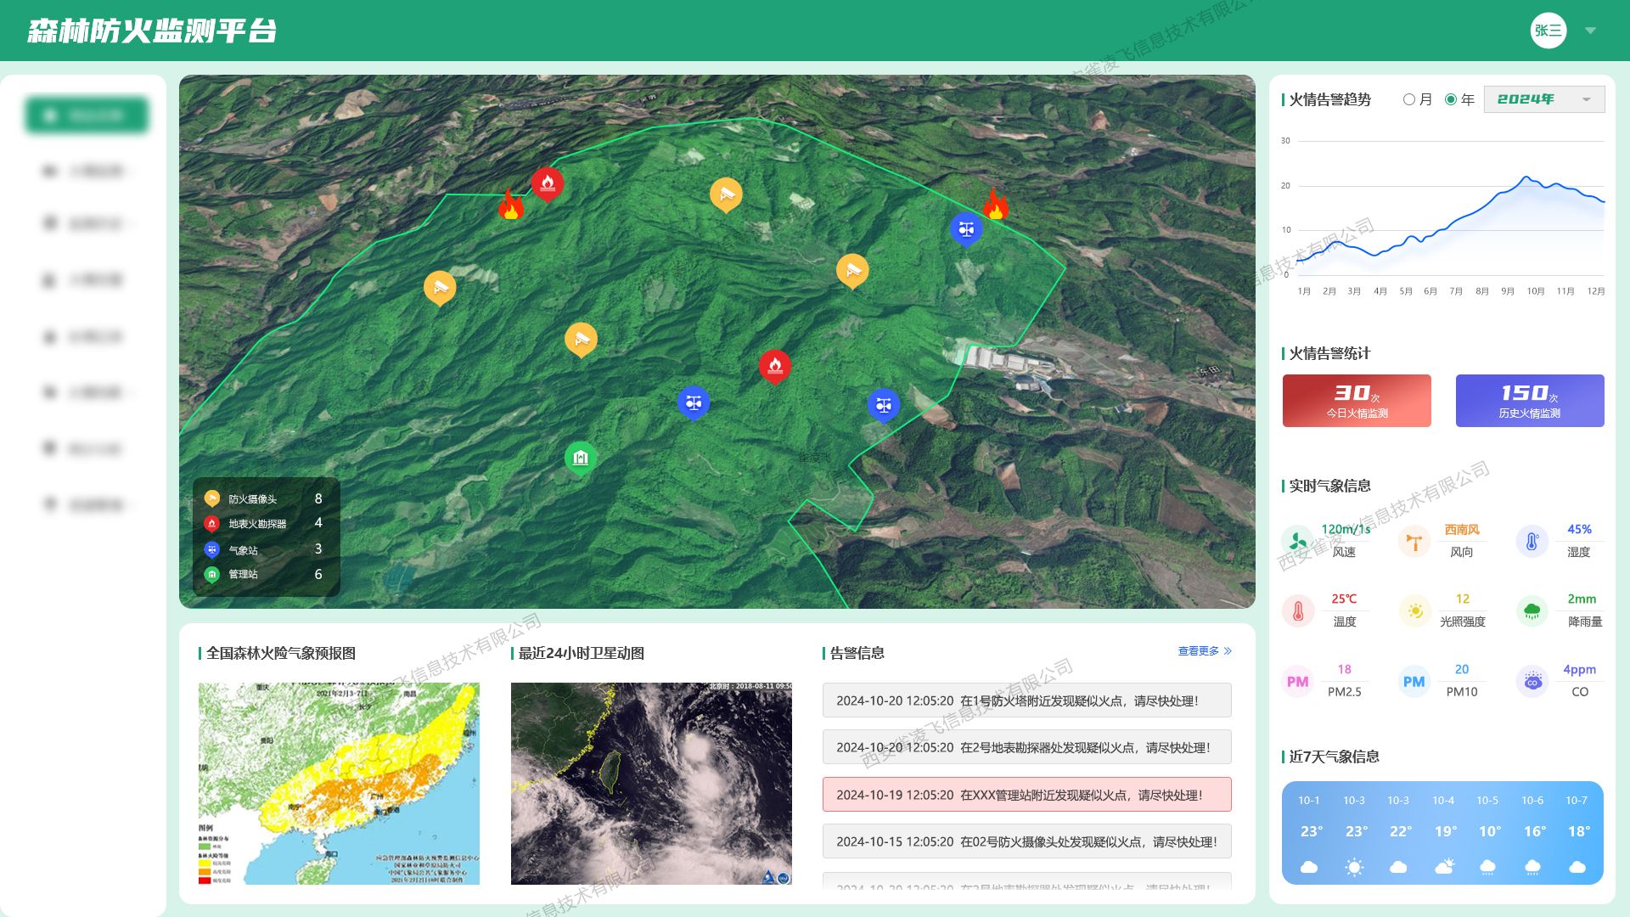Click the red 今日火情监测 card

[x=1356, y=401]
